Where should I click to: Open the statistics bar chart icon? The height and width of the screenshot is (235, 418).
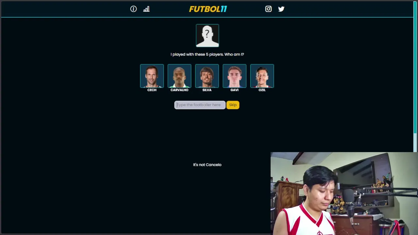[x=146, y=9]
